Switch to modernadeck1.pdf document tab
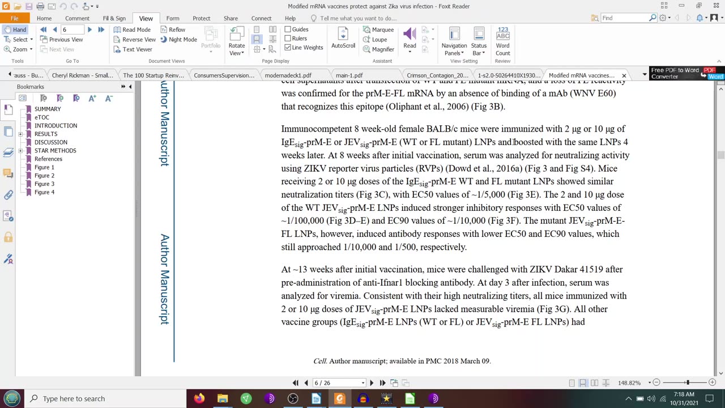Image resolution: width=725 pixels, height=408 pixels. (x=288, y=75)
